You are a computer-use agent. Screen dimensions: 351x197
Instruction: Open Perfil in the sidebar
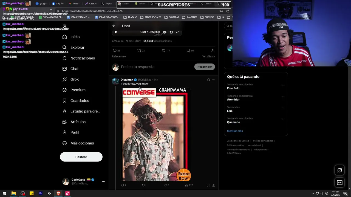click(71, 132)
